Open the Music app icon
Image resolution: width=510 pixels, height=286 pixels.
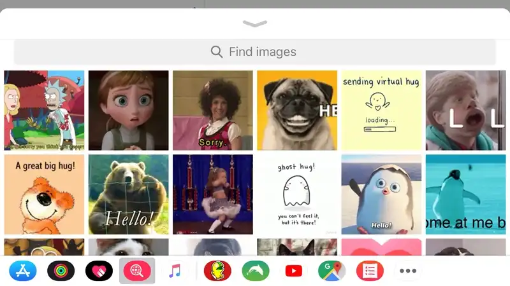(175, 271)
